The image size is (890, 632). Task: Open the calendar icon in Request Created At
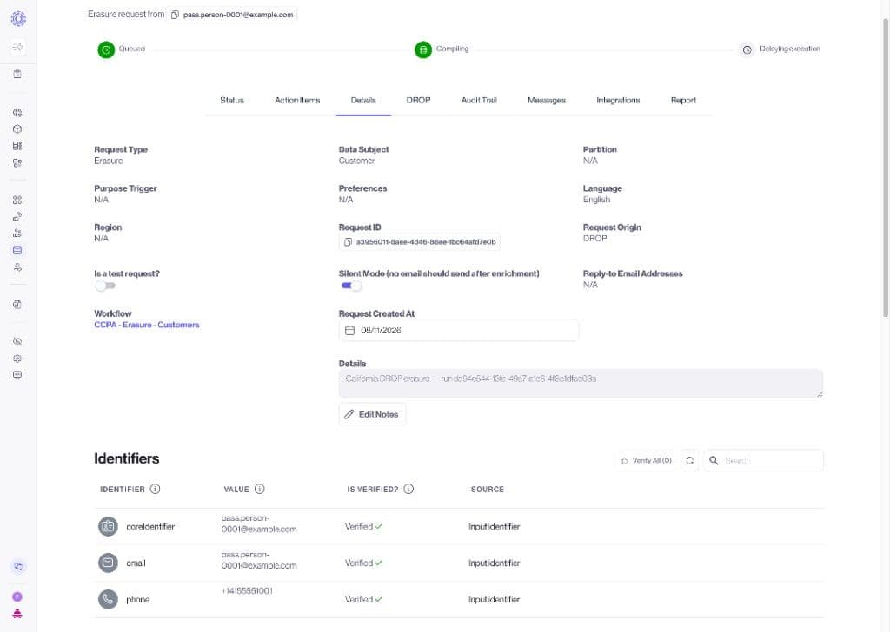(x=349, y=331)
